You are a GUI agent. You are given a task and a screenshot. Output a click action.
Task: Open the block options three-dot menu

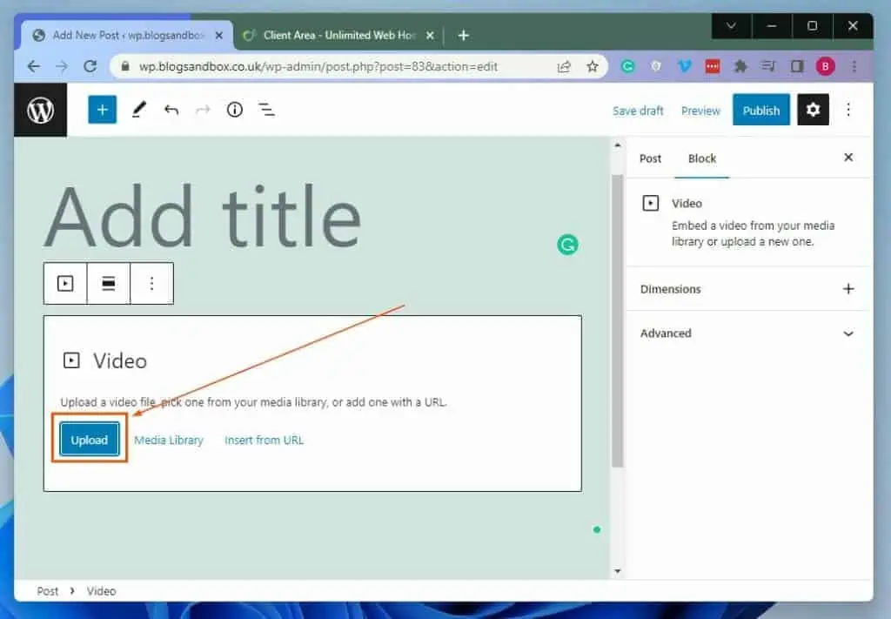[151, 284]
